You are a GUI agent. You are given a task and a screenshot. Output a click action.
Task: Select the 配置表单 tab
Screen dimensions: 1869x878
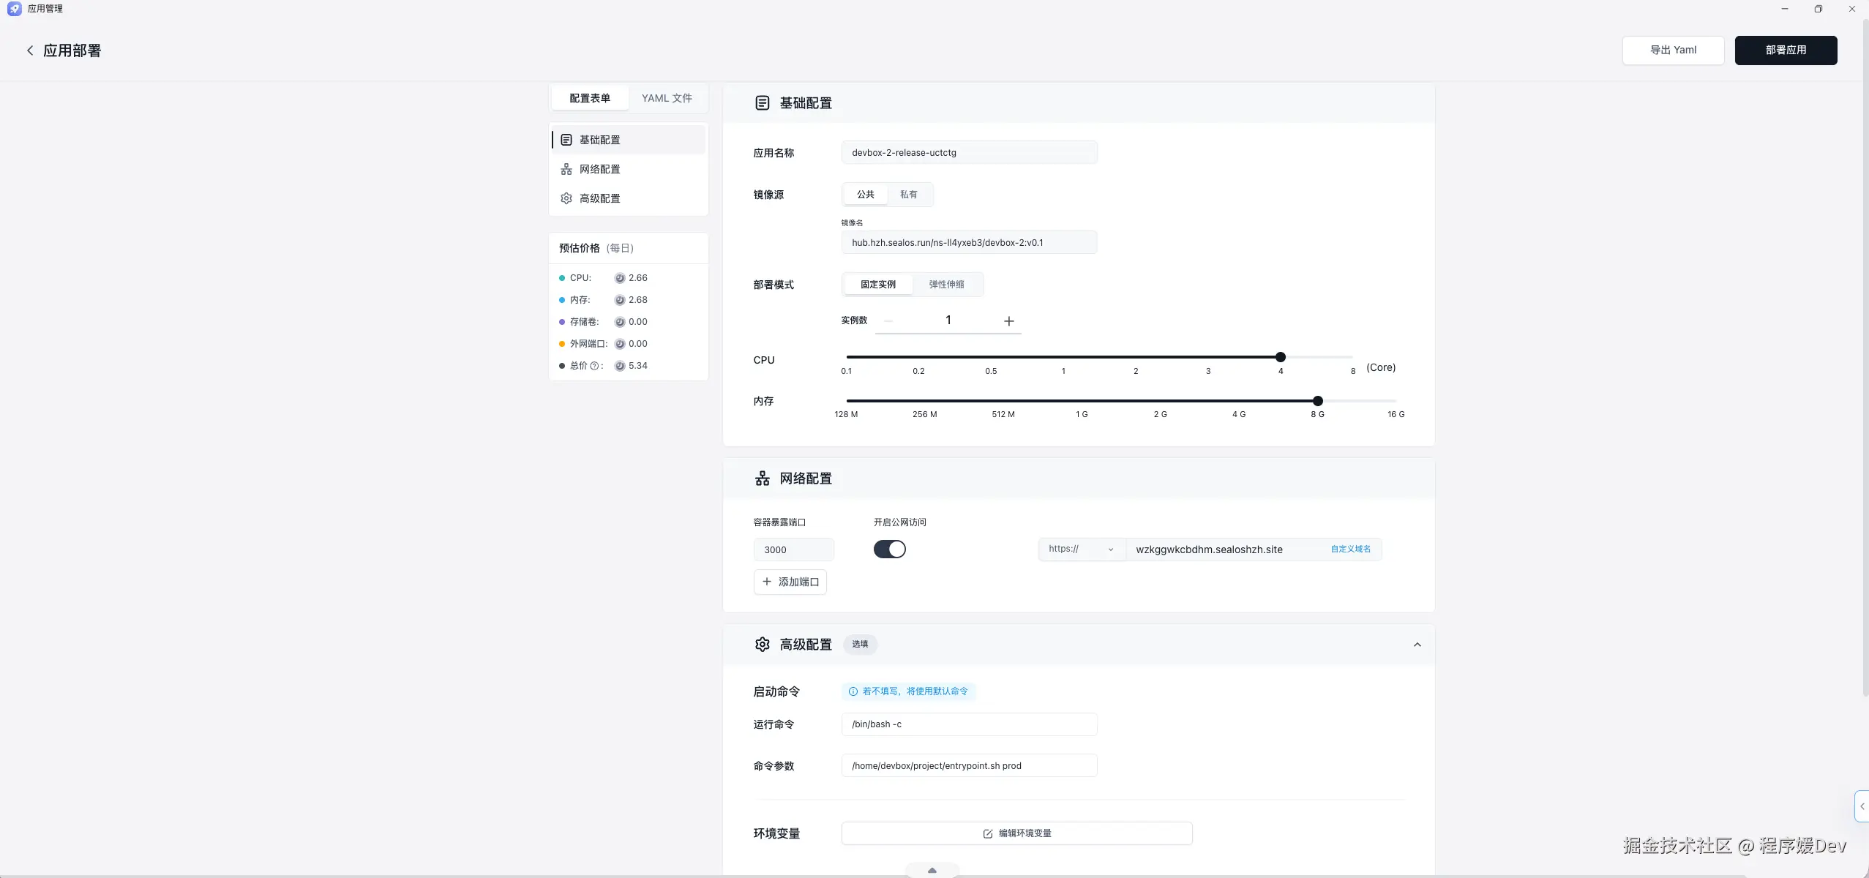pyautogui.click(x=589, y=98)
